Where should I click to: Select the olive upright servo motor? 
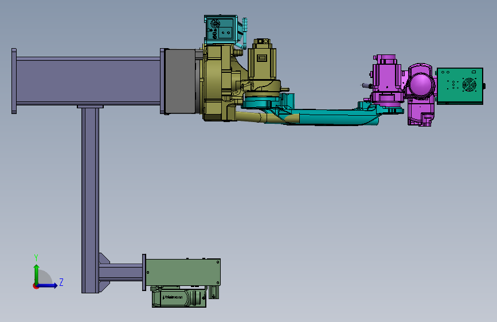[x=262, y=59]
